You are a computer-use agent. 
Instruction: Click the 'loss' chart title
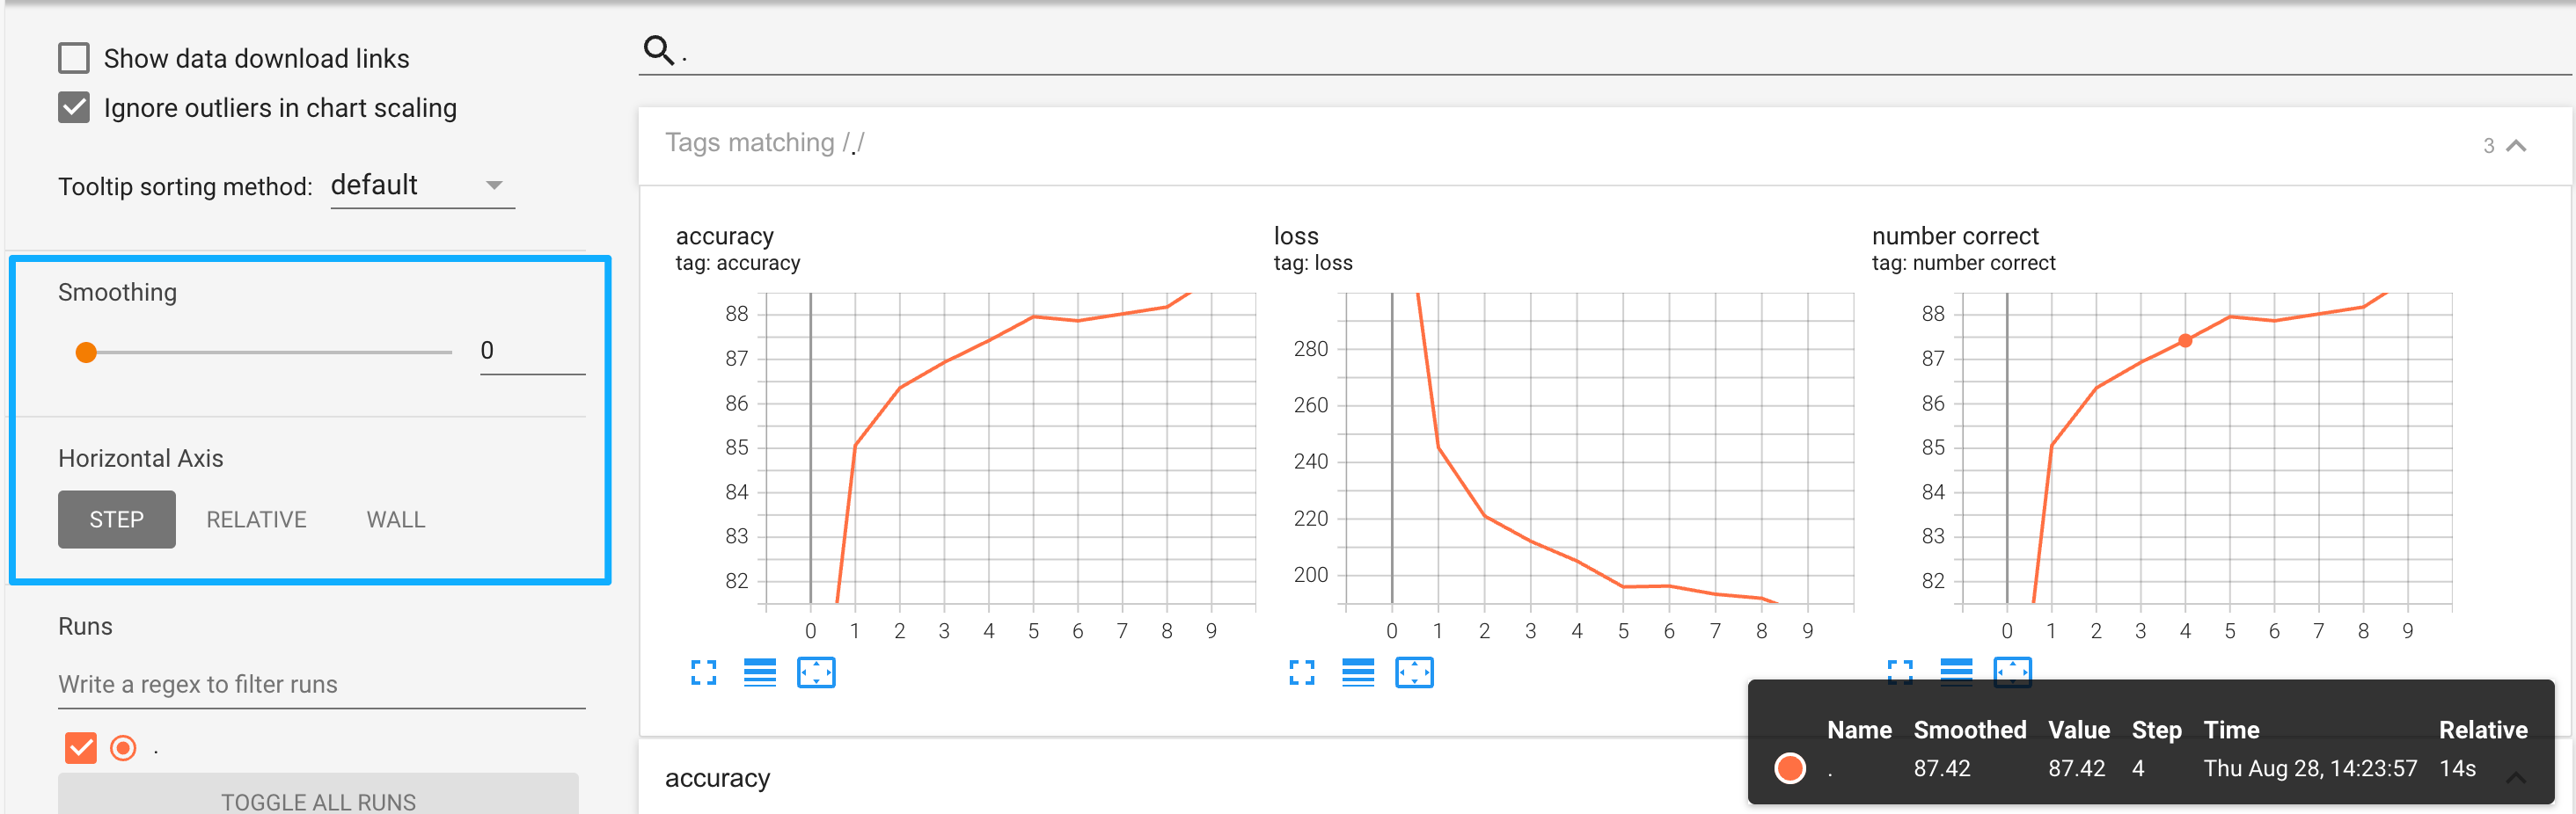(x=1295, y=236)
